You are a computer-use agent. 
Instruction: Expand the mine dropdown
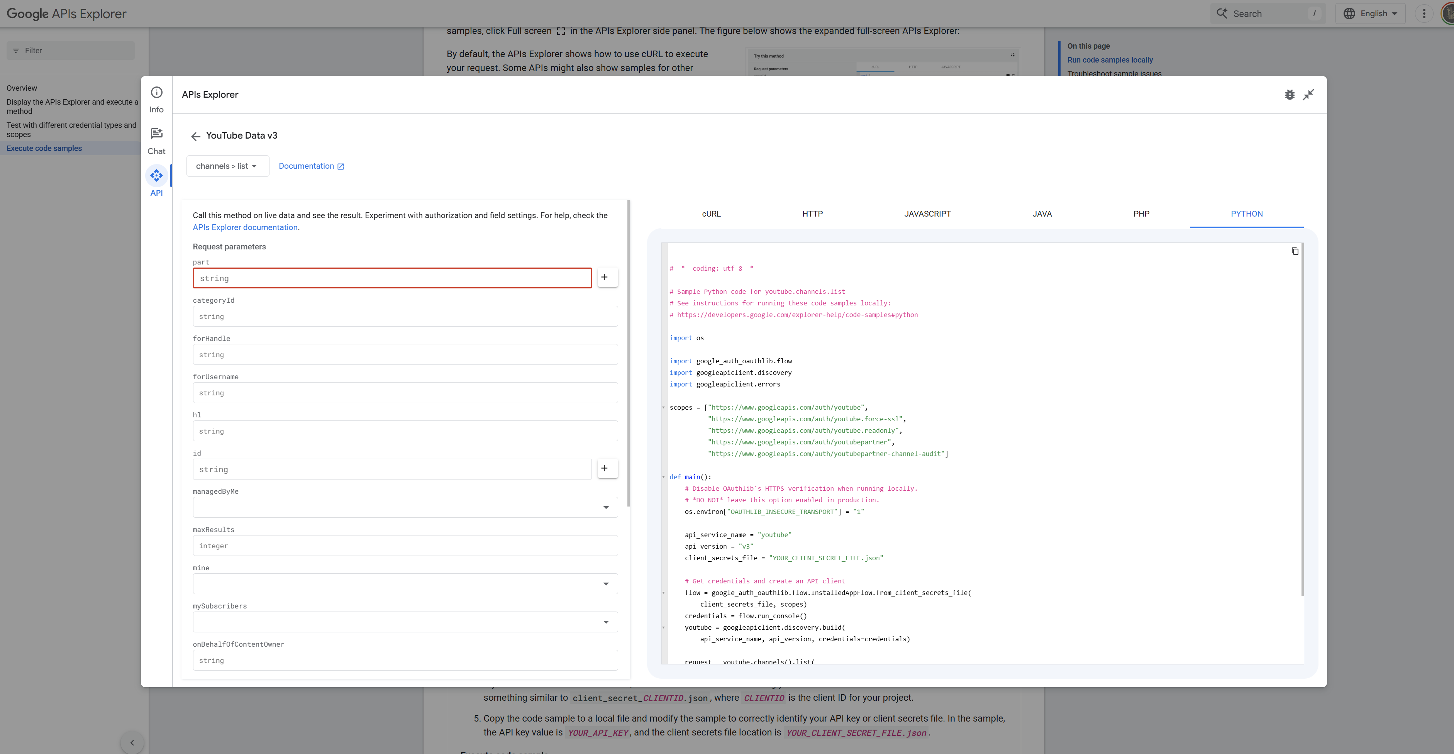click(405, 584)
